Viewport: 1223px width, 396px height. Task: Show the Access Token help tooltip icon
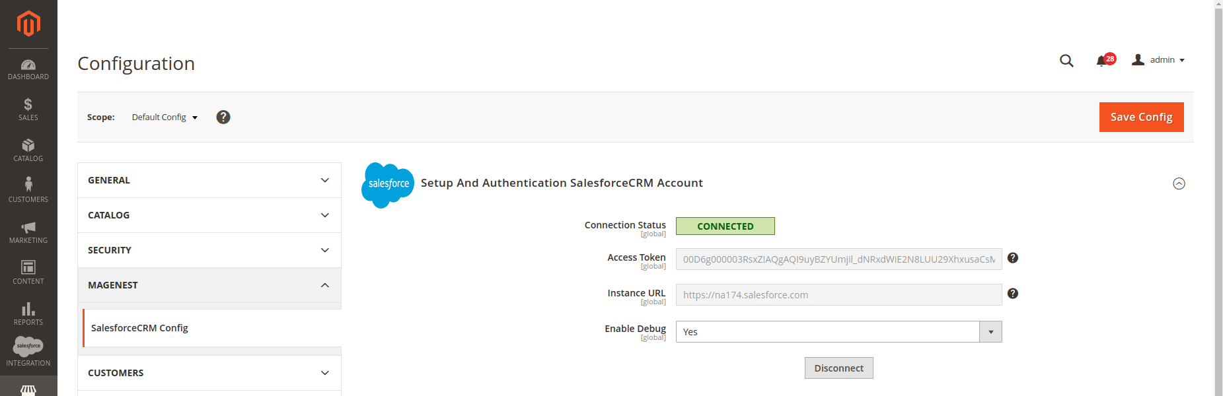coord(1013,258)
